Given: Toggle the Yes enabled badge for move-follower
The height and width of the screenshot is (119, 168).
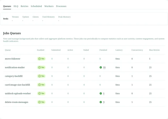Looking at the screenshot, I should pos(41,59).
